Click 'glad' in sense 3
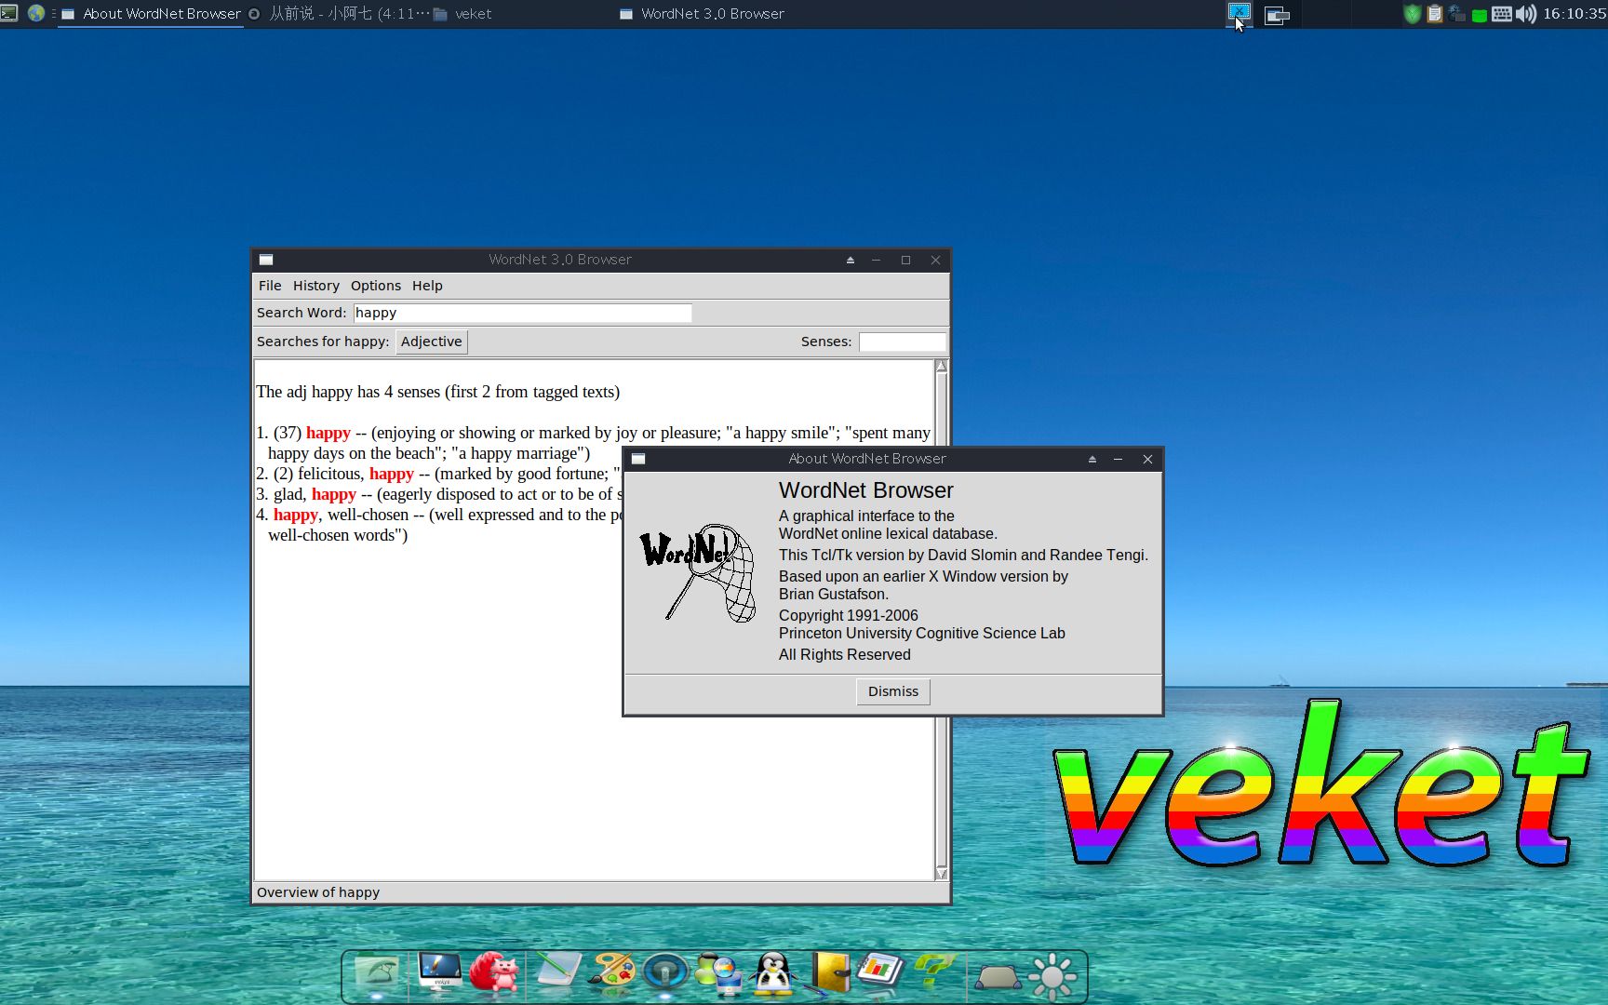This screenshot has height=1005, width=1608. click(288, 494)
